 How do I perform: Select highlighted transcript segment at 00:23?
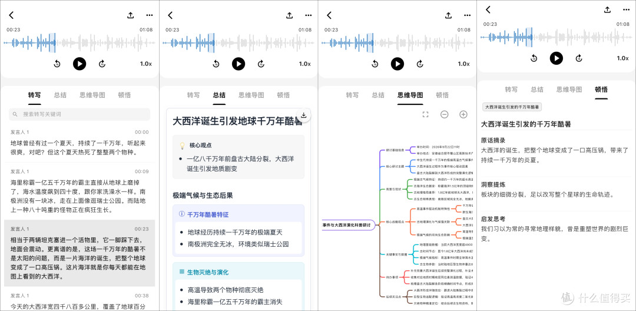[79, 253]
